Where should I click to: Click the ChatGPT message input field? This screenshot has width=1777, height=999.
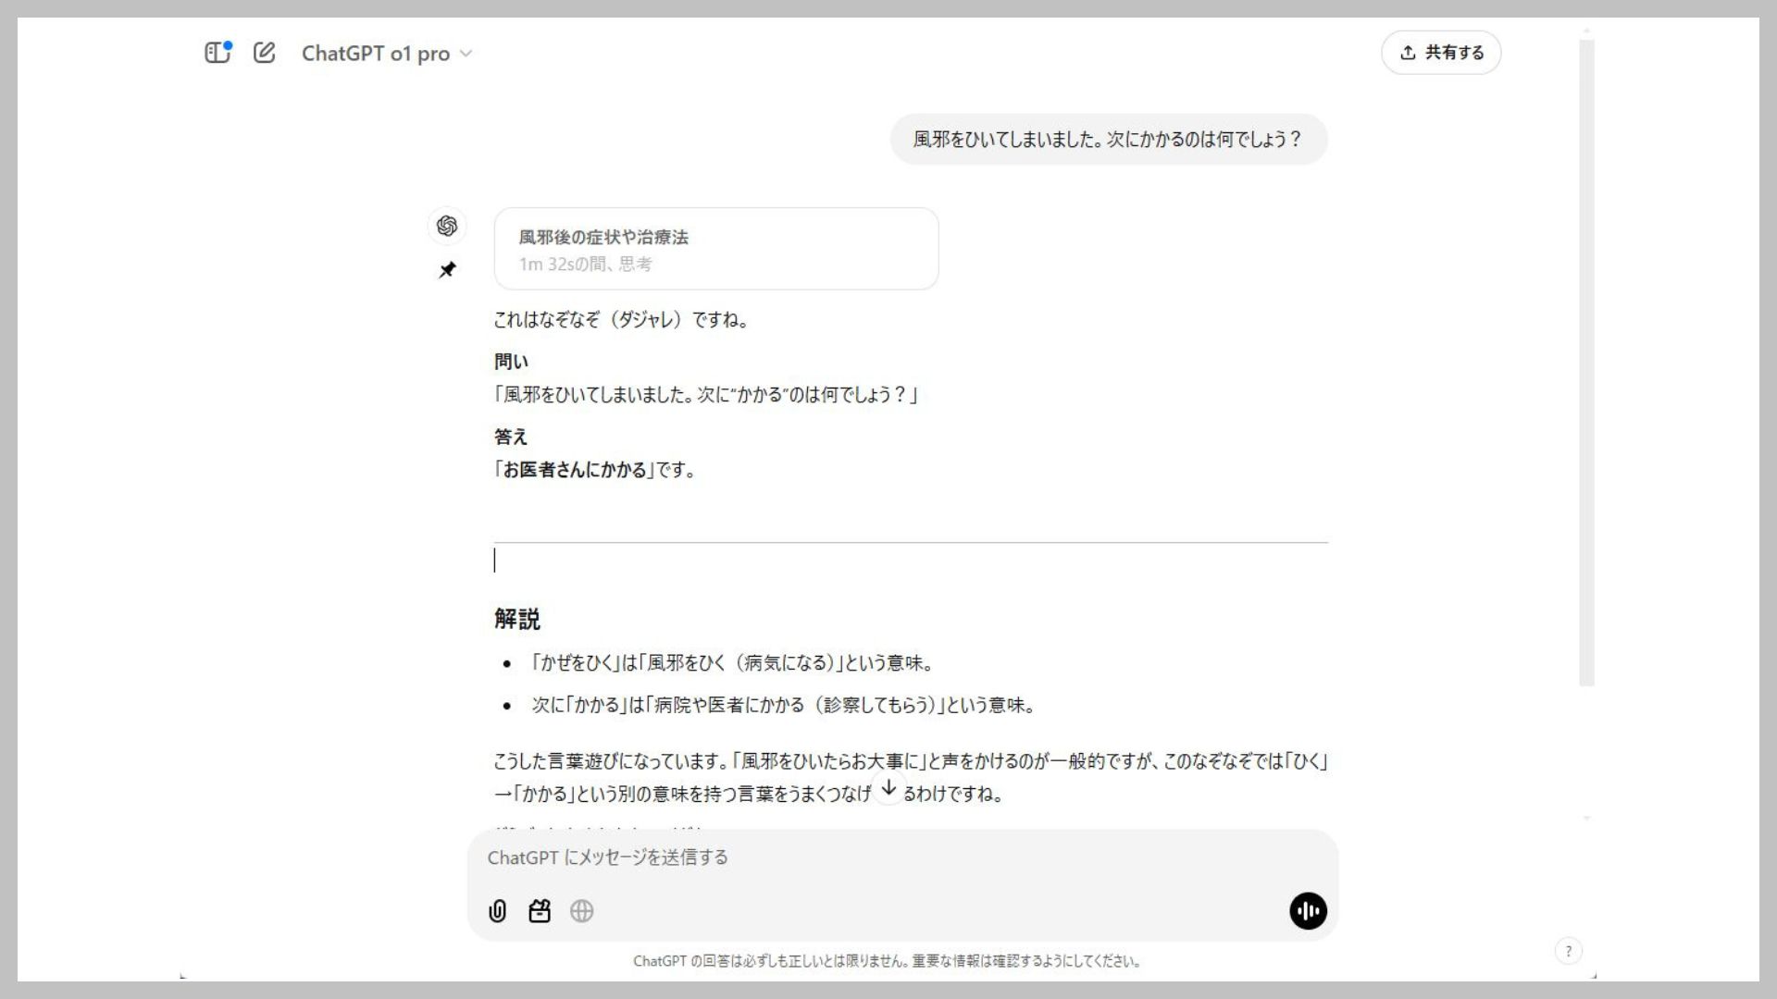(833, 857)
